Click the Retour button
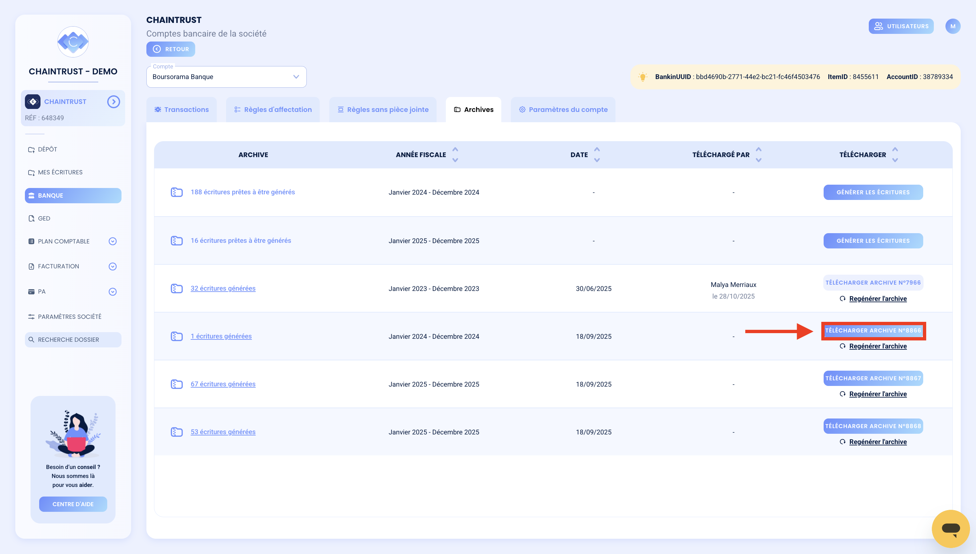Viewport: 976px width, 554px height. pyautogui.click(x=171, y=49)
